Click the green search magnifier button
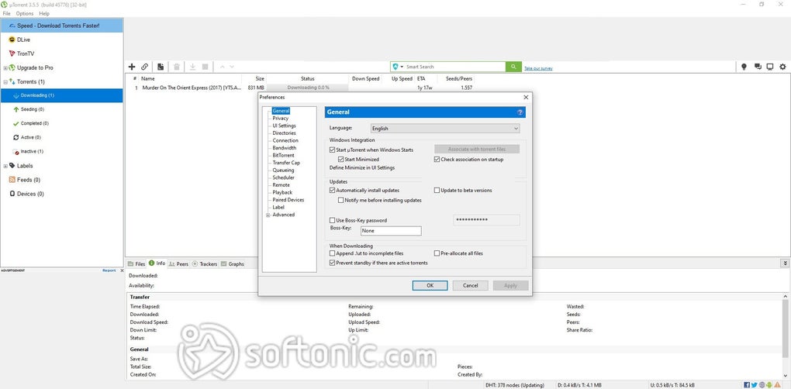The height and width of the screenshot is (389, 791). click(513, 67)
